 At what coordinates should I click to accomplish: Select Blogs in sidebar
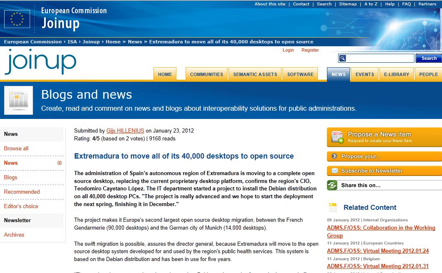10,177
